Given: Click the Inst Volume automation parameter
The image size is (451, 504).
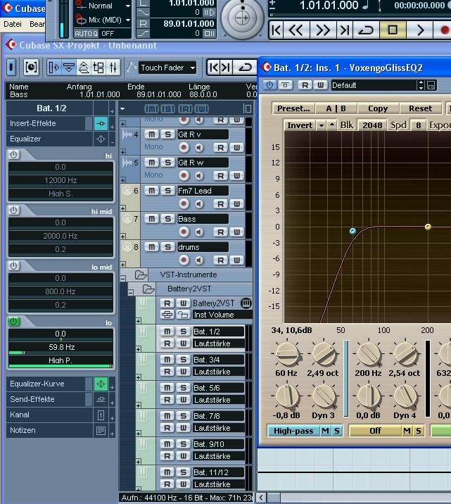Looking at the screenshot, I should pyautogui.click(x=222, y=315).
